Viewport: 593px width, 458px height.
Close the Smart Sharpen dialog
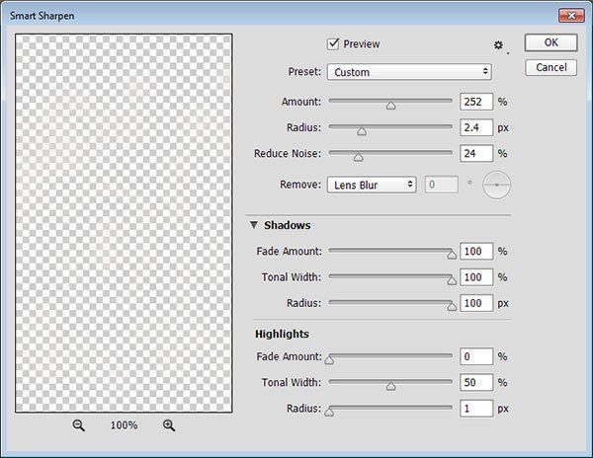(571, 16)
